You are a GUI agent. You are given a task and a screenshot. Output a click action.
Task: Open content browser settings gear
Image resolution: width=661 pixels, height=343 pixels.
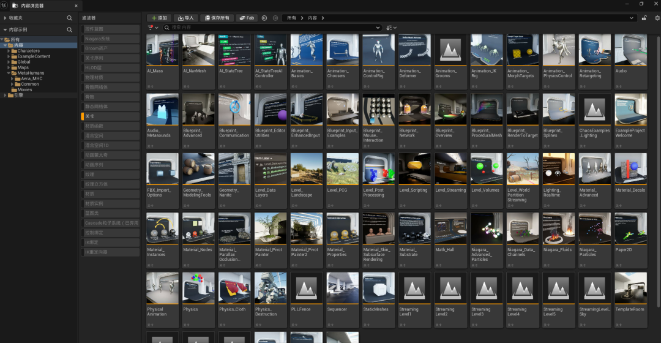click(x=657, y=18)
